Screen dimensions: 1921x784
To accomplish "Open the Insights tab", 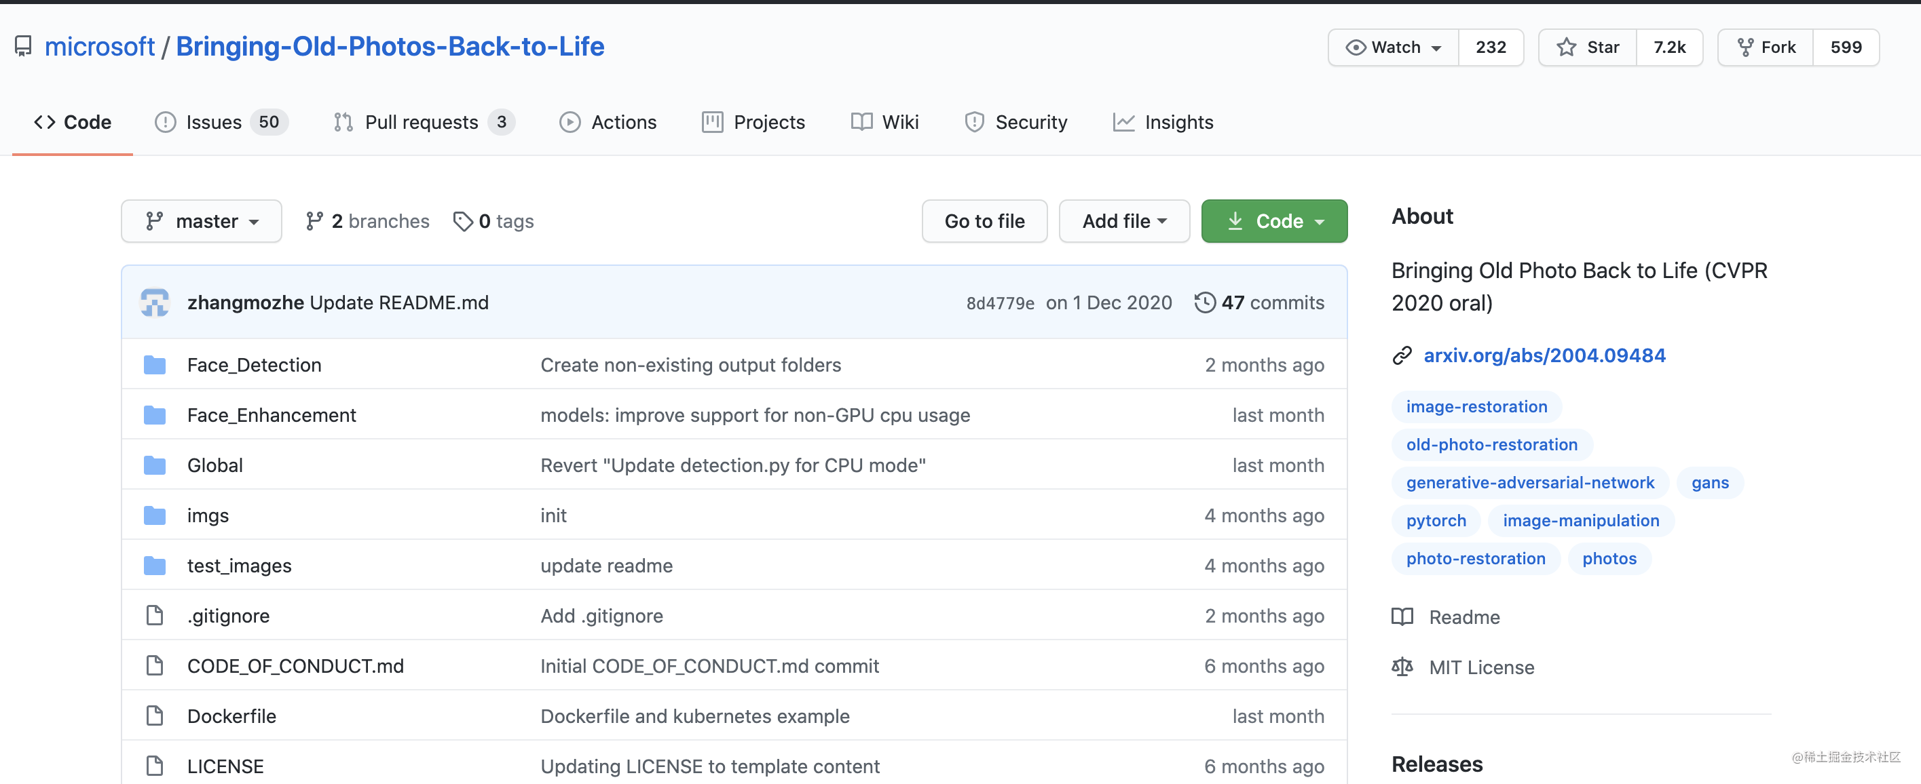I will [1163, 122].
